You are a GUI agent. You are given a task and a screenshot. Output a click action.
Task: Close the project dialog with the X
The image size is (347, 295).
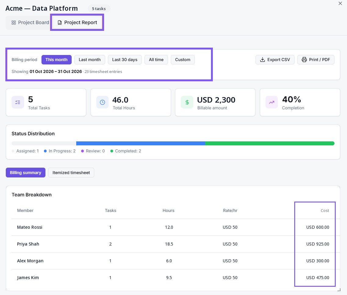(x=340, y=3)
